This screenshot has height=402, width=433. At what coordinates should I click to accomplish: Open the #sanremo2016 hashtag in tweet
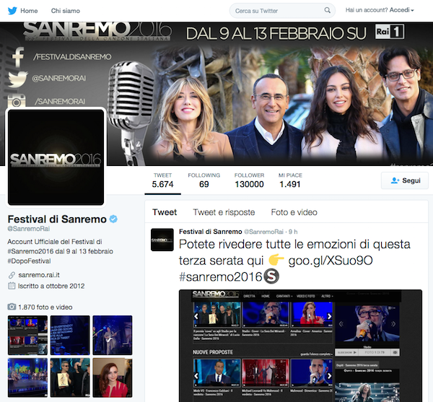[x=220, y=276]
